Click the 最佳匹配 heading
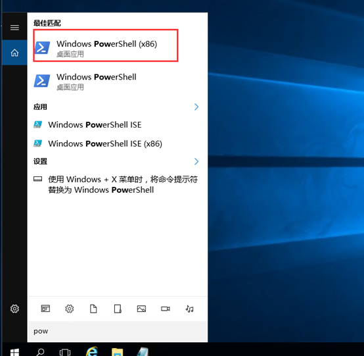The width and height of the screenshot is (364, 356). [47, 23]
